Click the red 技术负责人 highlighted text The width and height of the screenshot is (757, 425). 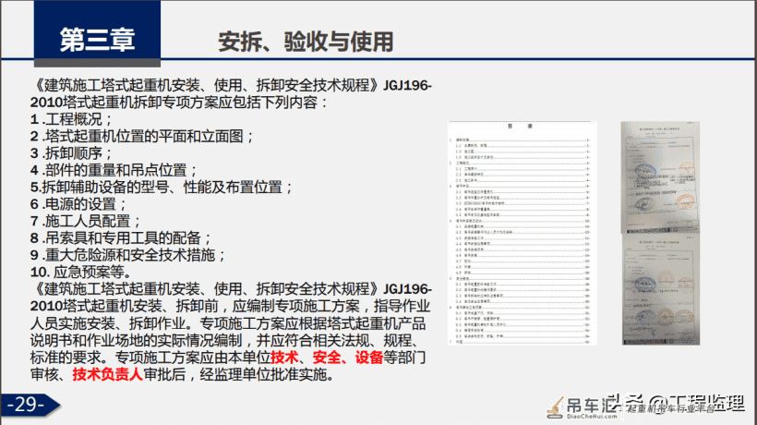click(x=107, y=374)
